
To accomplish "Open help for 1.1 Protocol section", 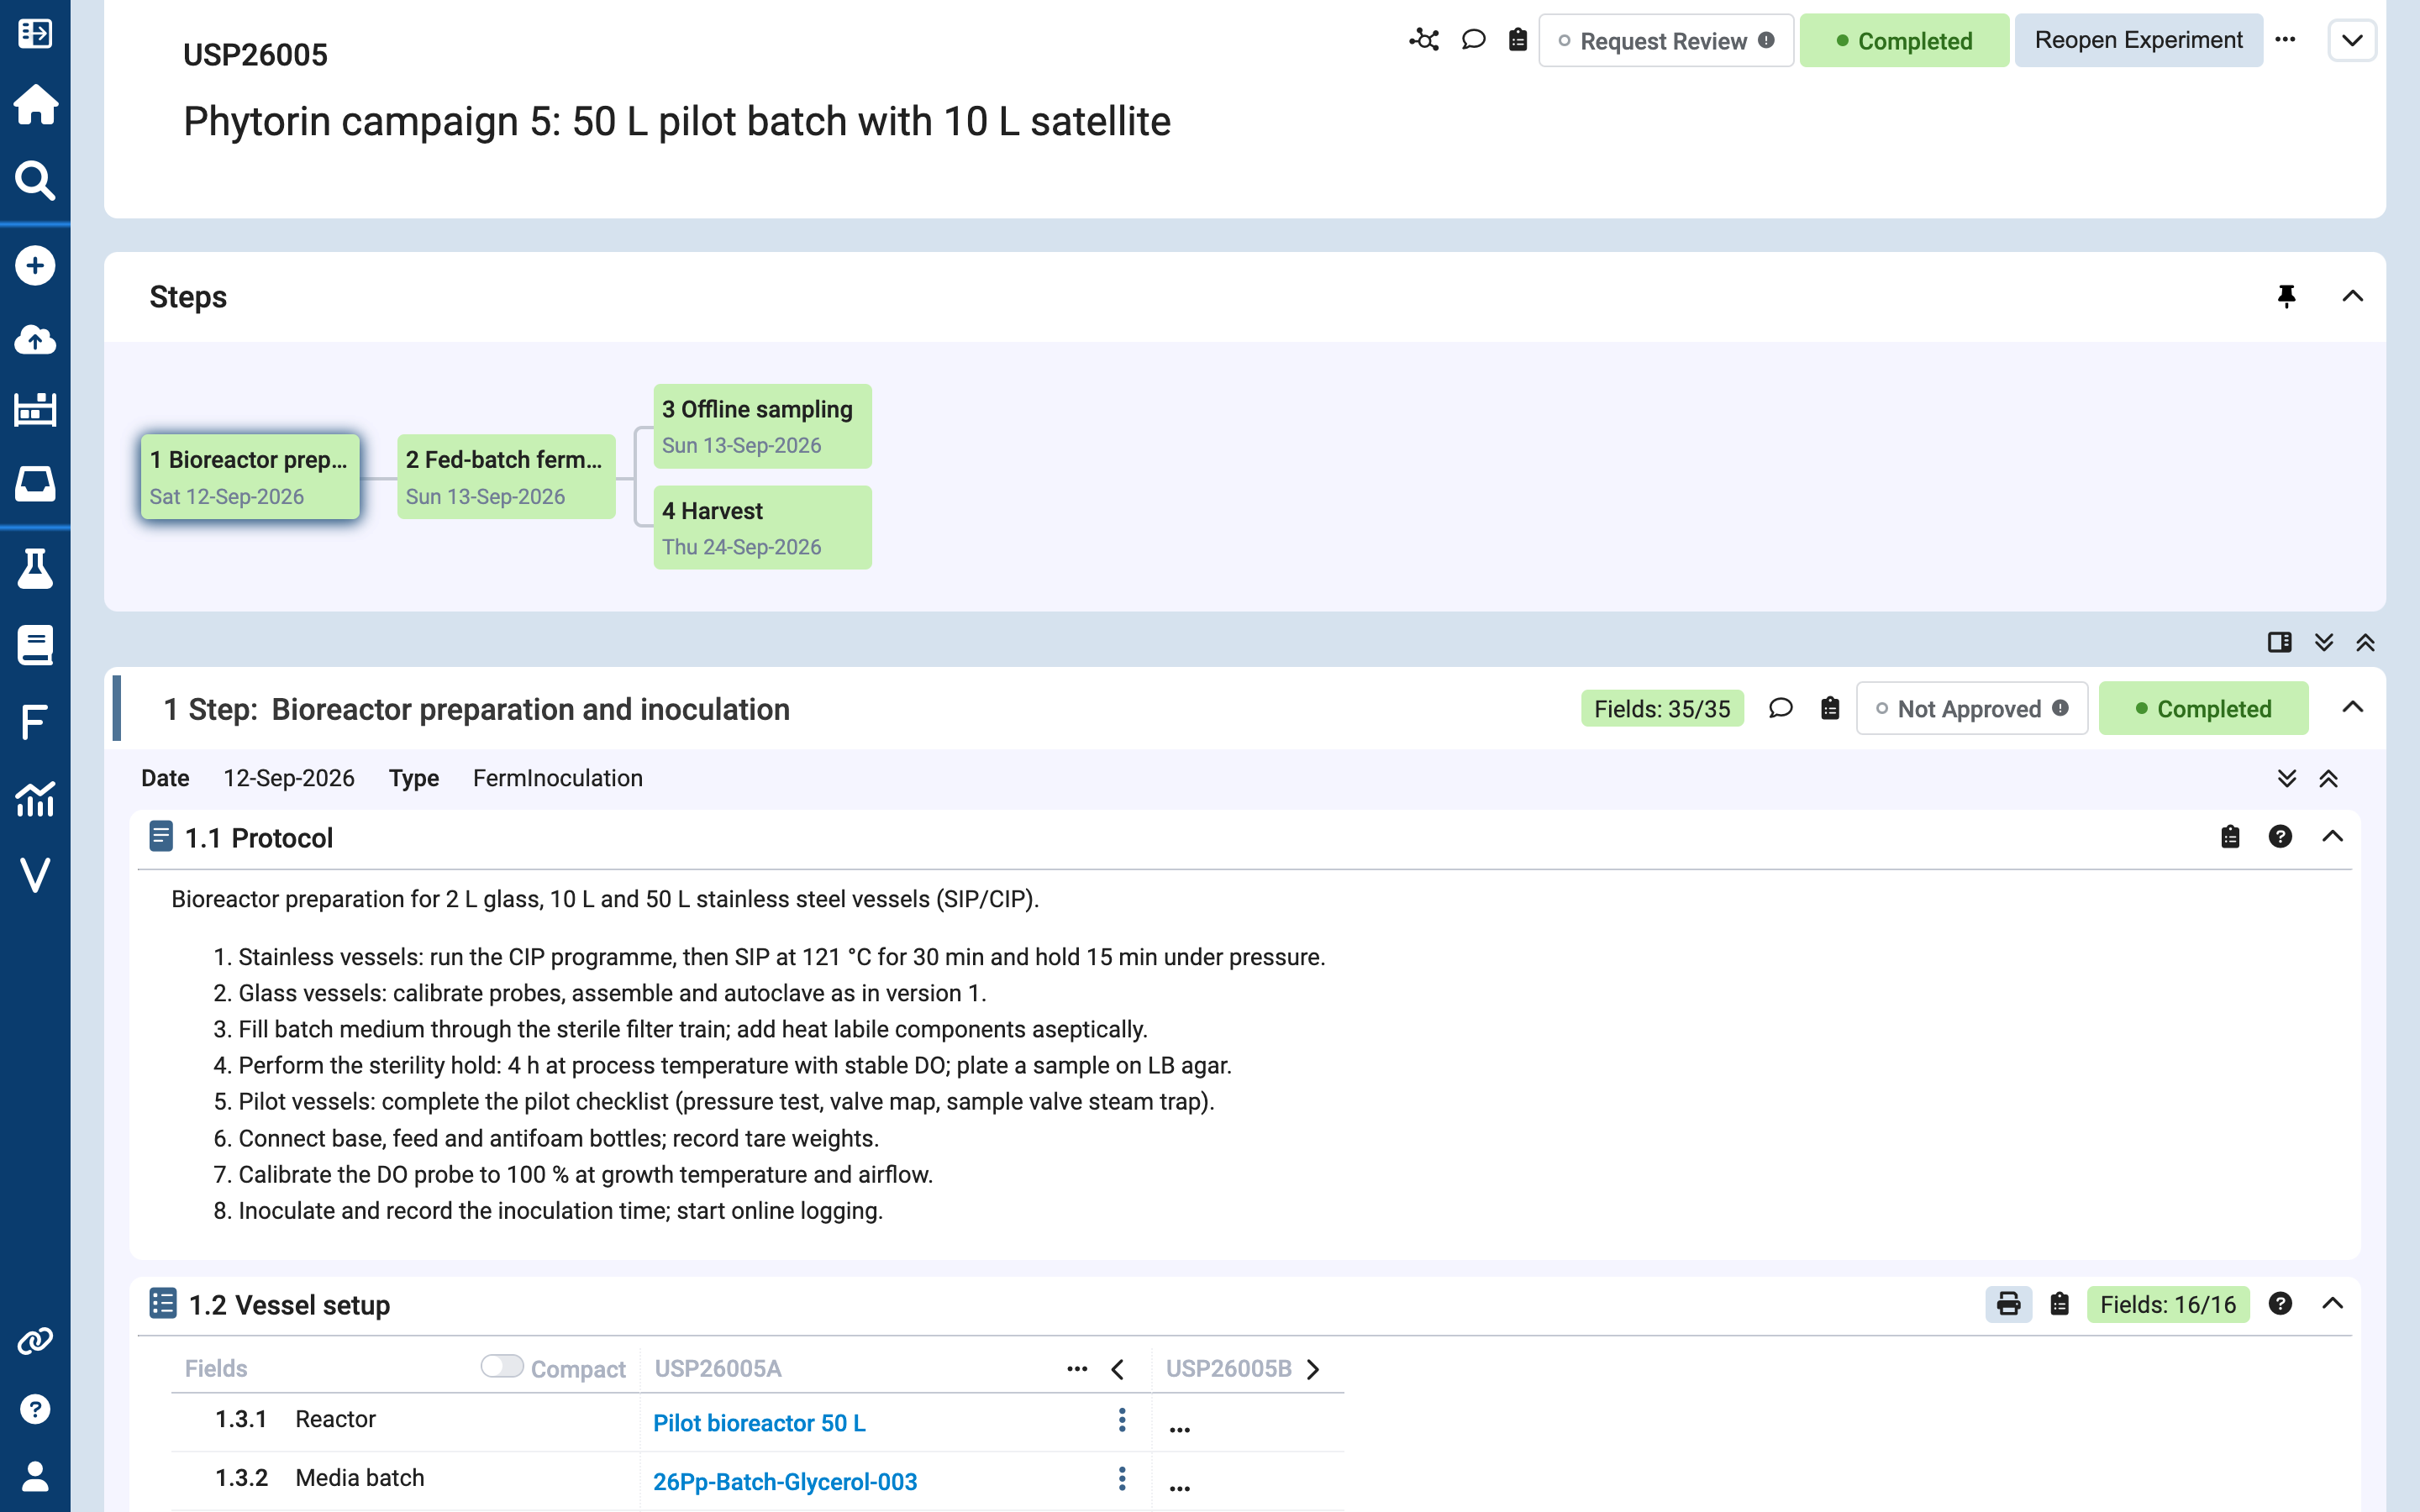I will point(2280,837).
